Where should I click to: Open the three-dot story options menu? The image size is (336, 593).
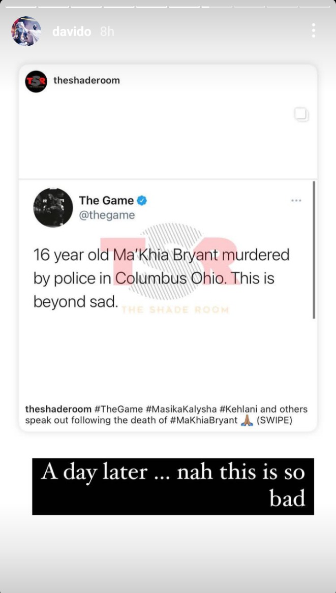[x=313, y=30]
